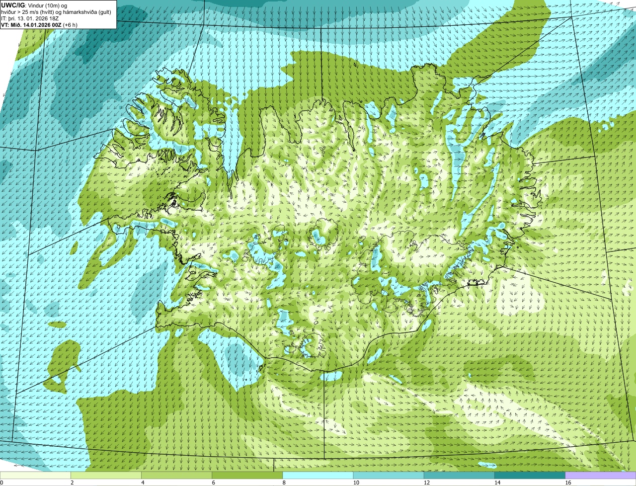Click the '0' label on the wind scale
636x486 pixels.
pyautogui.click(x=1, y=483)
